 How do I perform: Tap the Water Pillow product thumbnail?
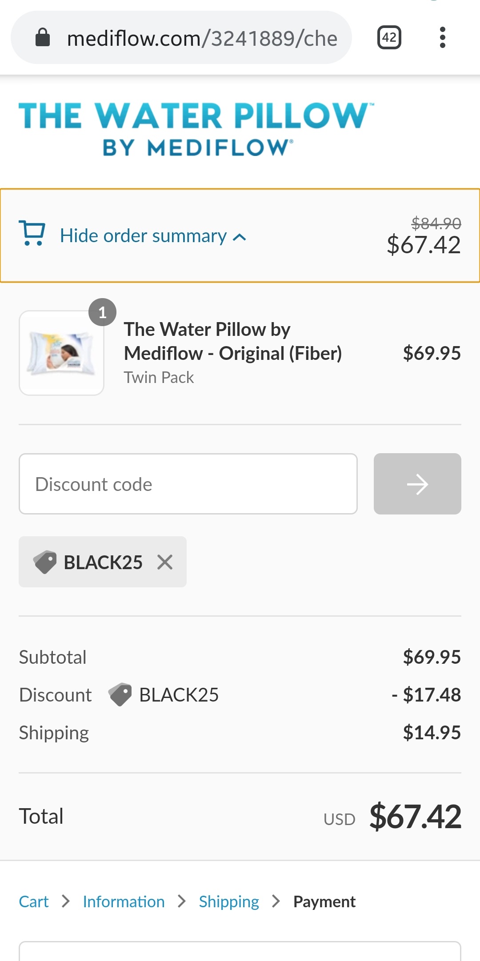click(61, 353)
